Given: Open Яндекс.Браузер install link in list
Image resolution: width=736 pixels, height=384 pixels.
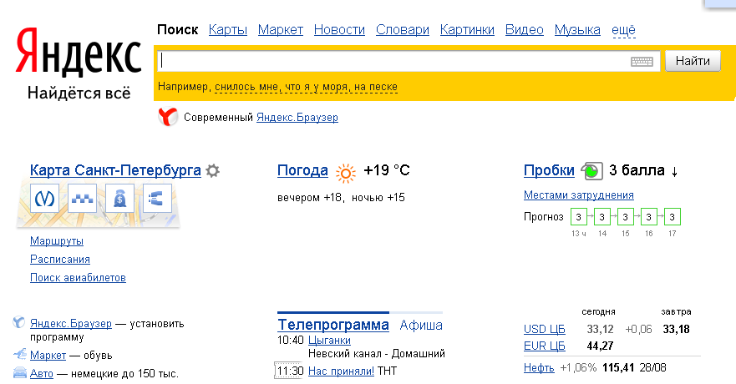Looking at the screenshot, I should (71, 324).
